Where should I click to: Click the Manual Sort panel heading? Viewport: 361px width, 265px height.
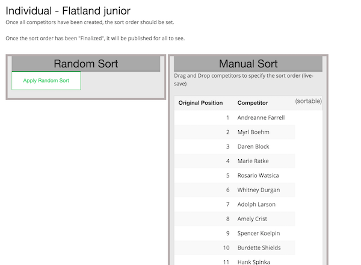248,64
